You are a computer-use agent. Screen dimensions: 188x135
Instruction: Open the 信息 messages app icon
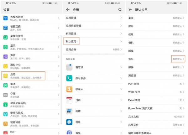69,122
